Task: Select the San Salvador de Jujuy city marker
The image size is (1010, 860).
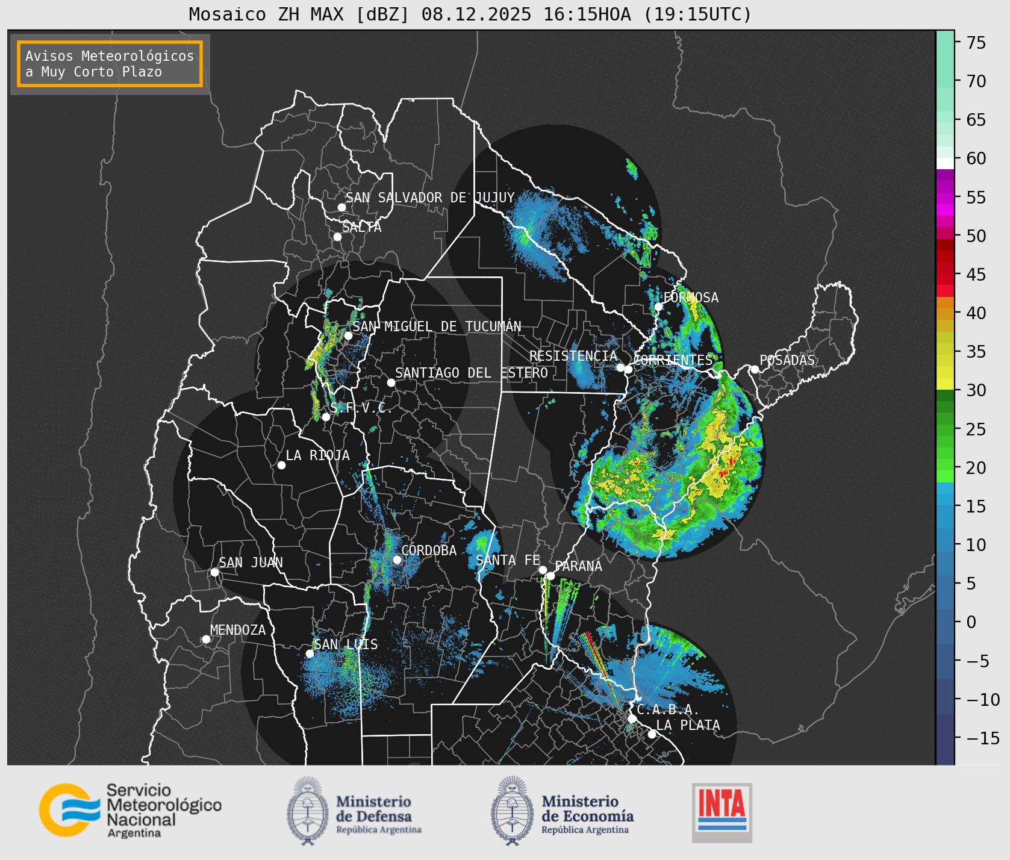Action: point(341,207)
